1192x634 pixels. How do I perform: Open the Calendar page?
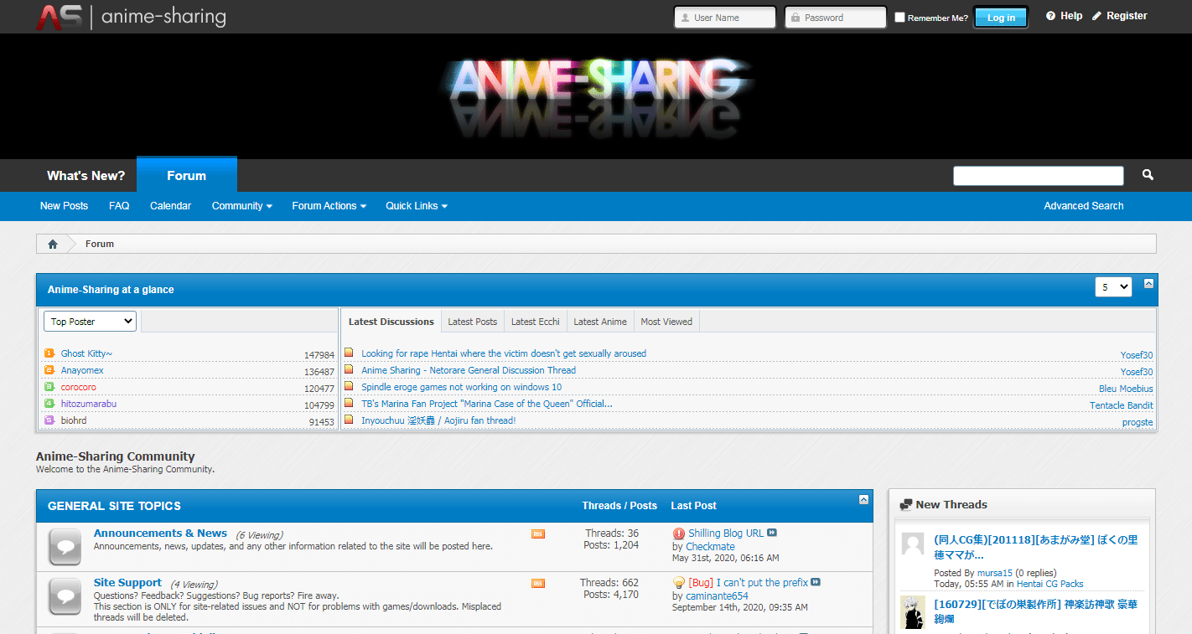coord(171,206)
